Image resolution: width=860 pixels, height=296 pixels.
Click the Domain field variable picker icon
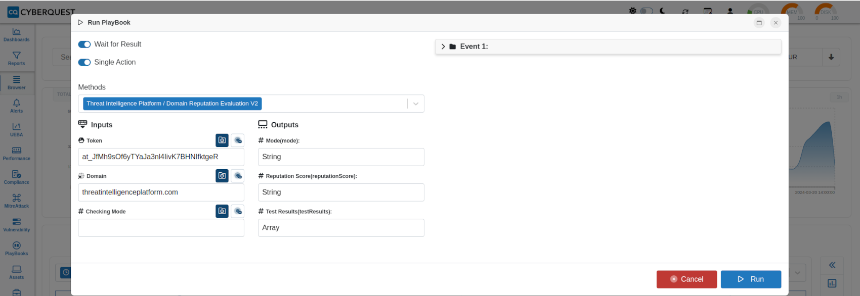pyautogui.click(x=238, y=176)
